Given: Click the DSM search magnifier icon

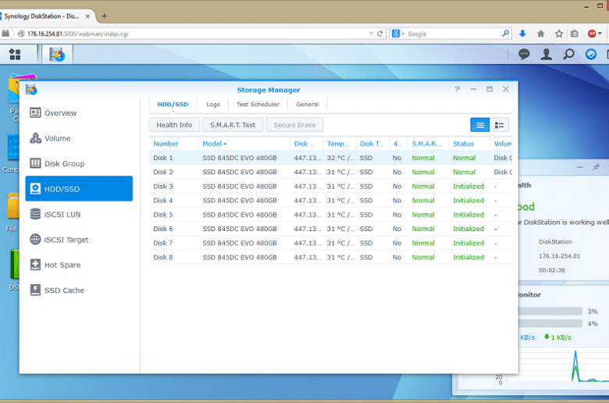Looking at the screenshot, I should pos(568,54).
